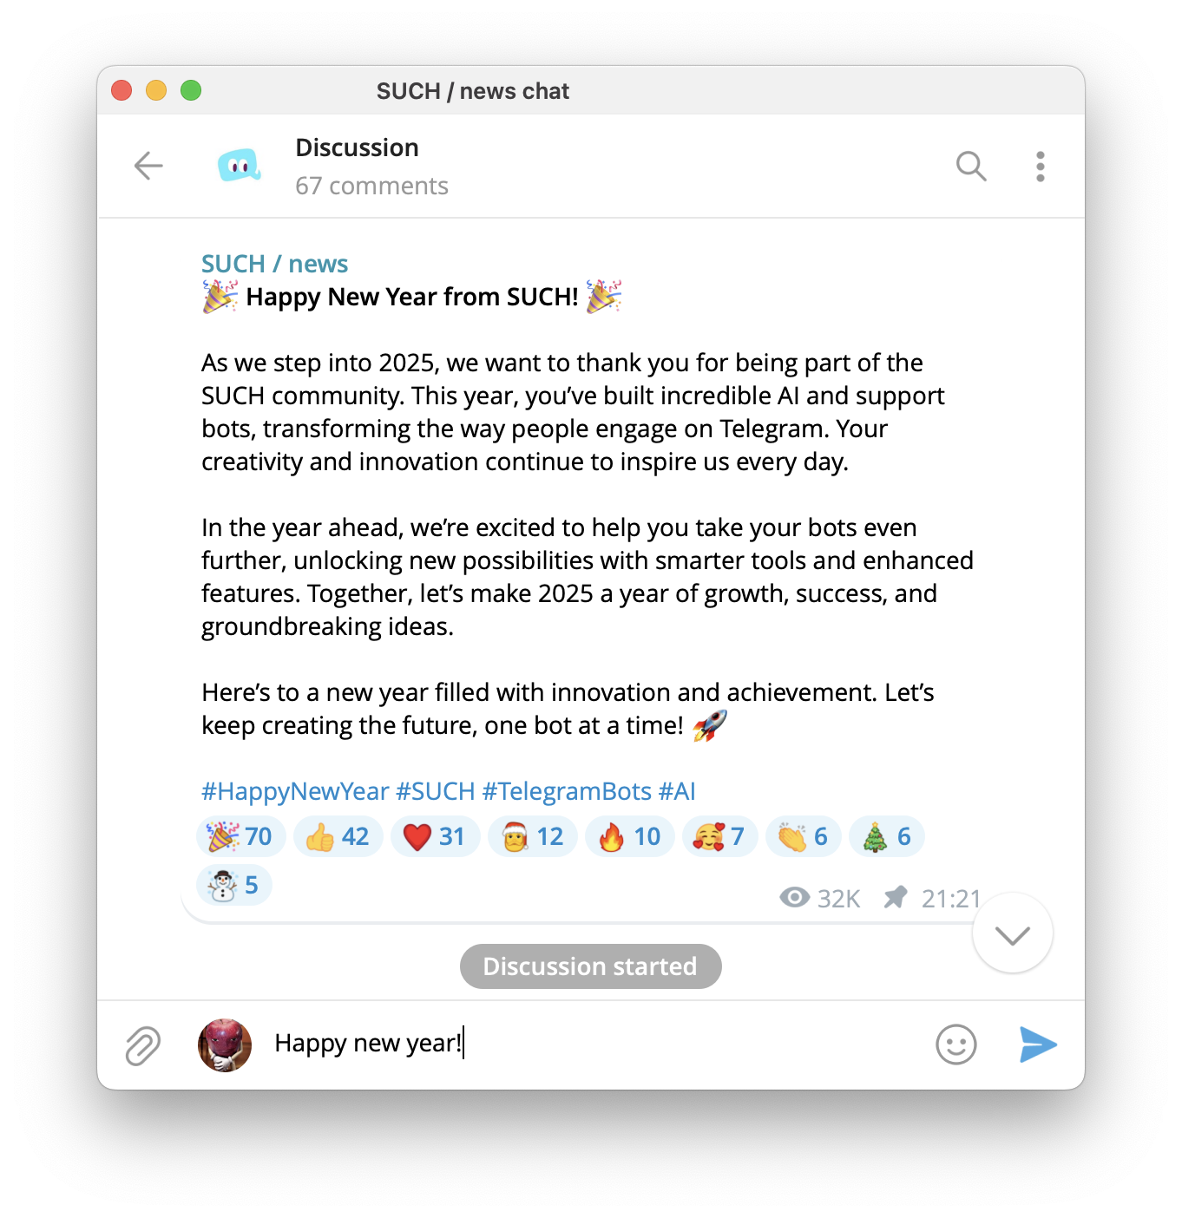Toggle the party popper 70 reaction
The image size is (1182, 1218).
[240, 836]
